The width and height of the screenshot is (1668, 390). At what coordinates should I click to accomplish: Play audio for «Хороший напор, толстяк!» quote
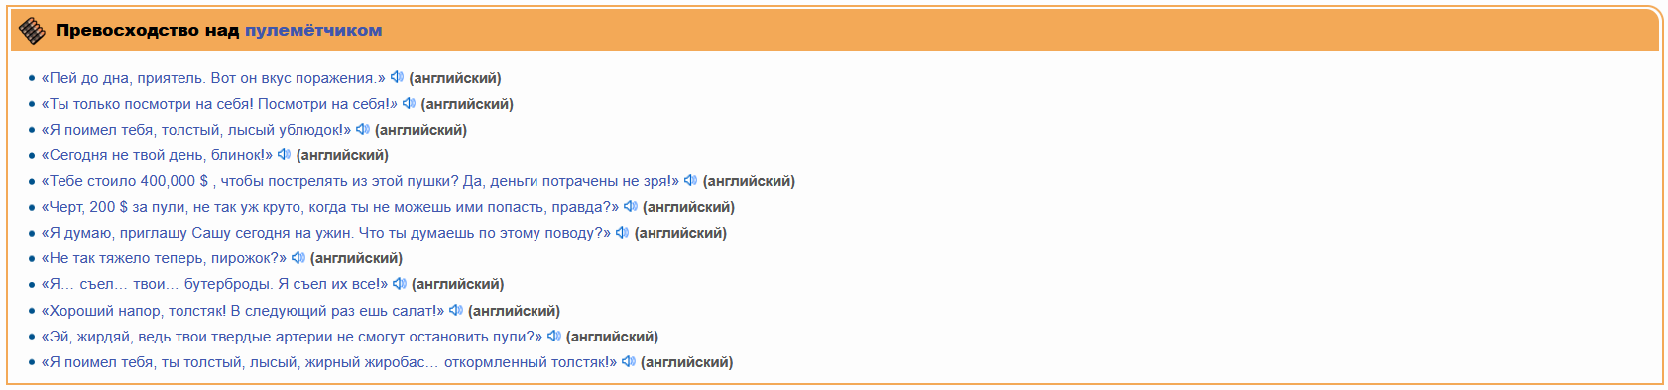pos(455,310)
